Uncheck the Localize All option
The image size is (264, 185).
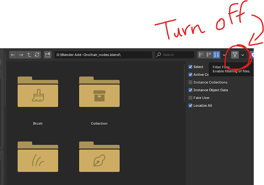[191, 106]
